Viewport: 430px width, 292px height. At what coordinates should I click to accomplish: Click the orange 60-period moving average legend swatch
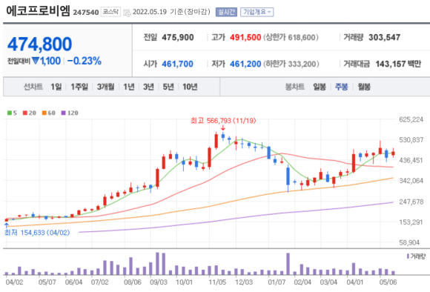(44, 113)
